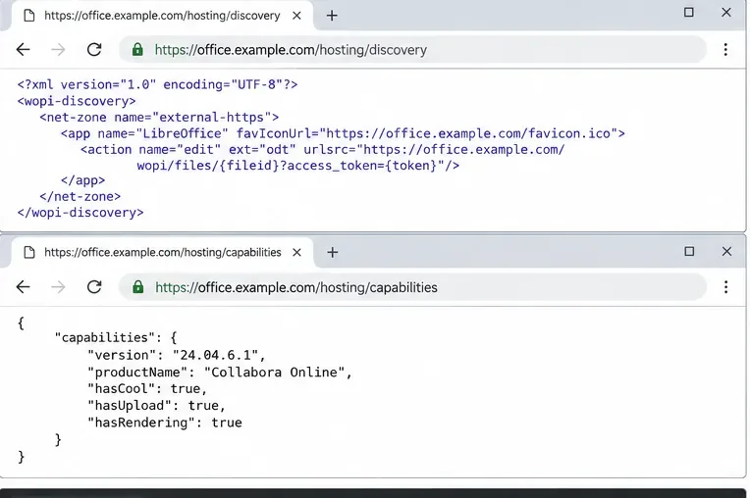Screen dimensions: 750x498
Task: Select the hosting/discovery tab
Action: coord(162,16)
